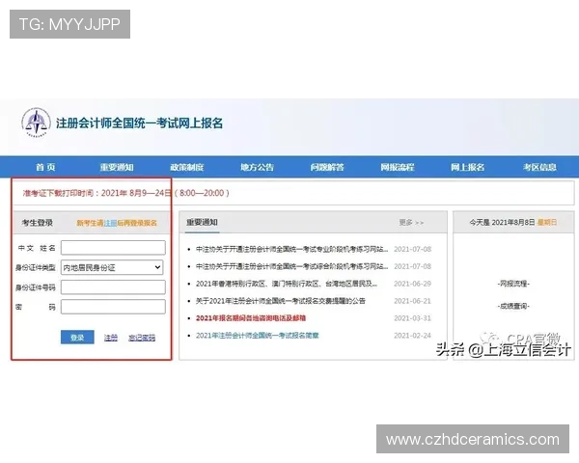This screenshot has height=463, width=579.
Task: Expand the 身份证件类型 dropdown
Action: (x=112, y=267)
